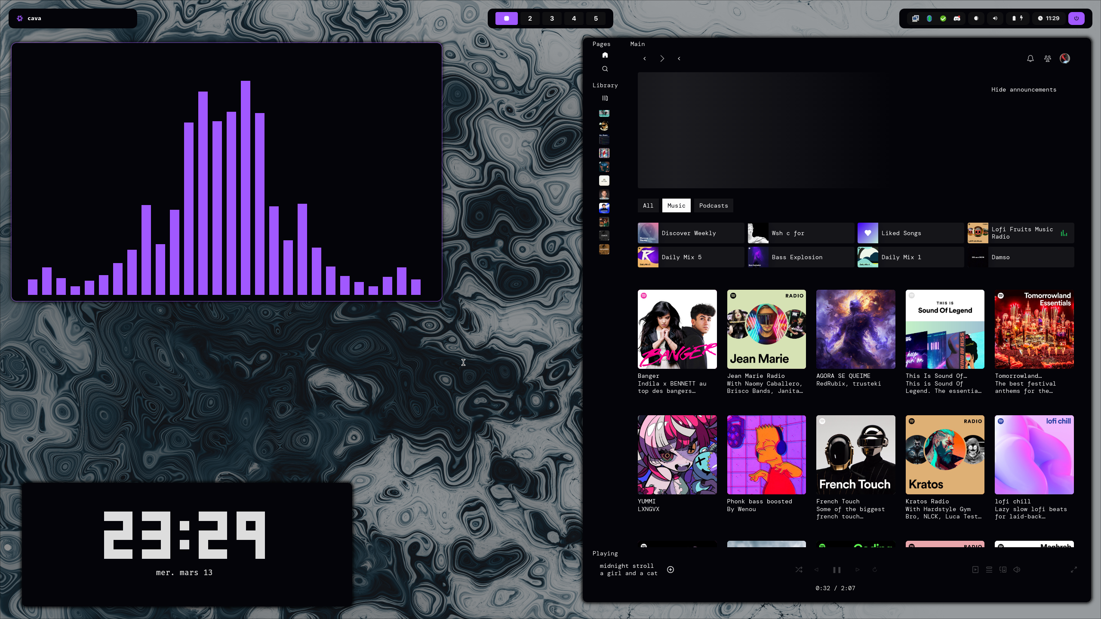Open the user profile avatar
The width and height of the screenshot is (1101, 619).
tap(1064, 58)
